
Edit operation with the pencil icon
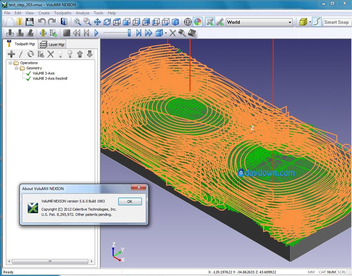pos(21,54)
